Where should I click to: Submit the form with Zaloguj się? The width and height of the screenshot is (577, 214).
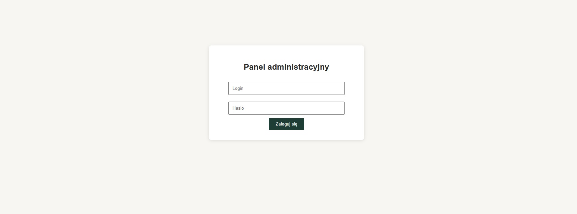pyautogui.click(x=286, y=124)
